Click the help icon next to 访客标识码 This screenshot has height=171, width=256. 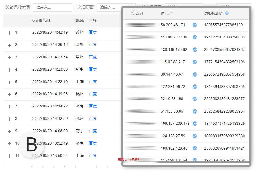click(227, 13)
